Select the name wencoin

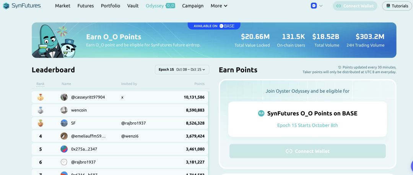pyautogui.click(x=79, y=110)
